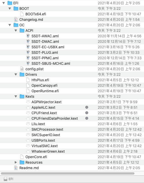Select the ACPI folder icon
The height and width of the screenshot is (183, 144).
point(22,30)
